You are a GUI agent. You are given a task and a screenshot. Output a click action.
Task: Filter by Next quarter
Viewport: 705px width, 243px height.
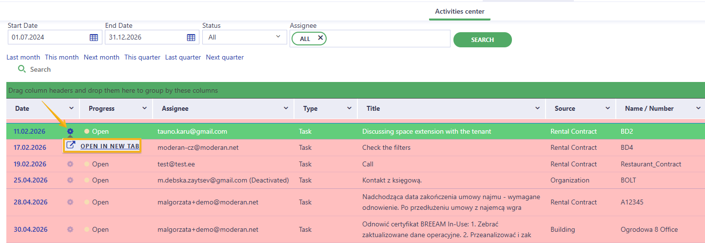pyautogui.click(x=225, y=57)
